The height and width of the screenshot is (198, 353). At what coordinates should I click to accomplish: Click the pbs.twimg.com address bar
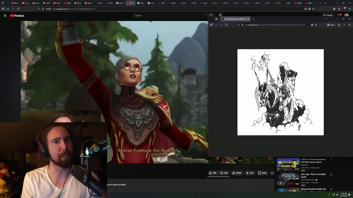click(277, 25)
